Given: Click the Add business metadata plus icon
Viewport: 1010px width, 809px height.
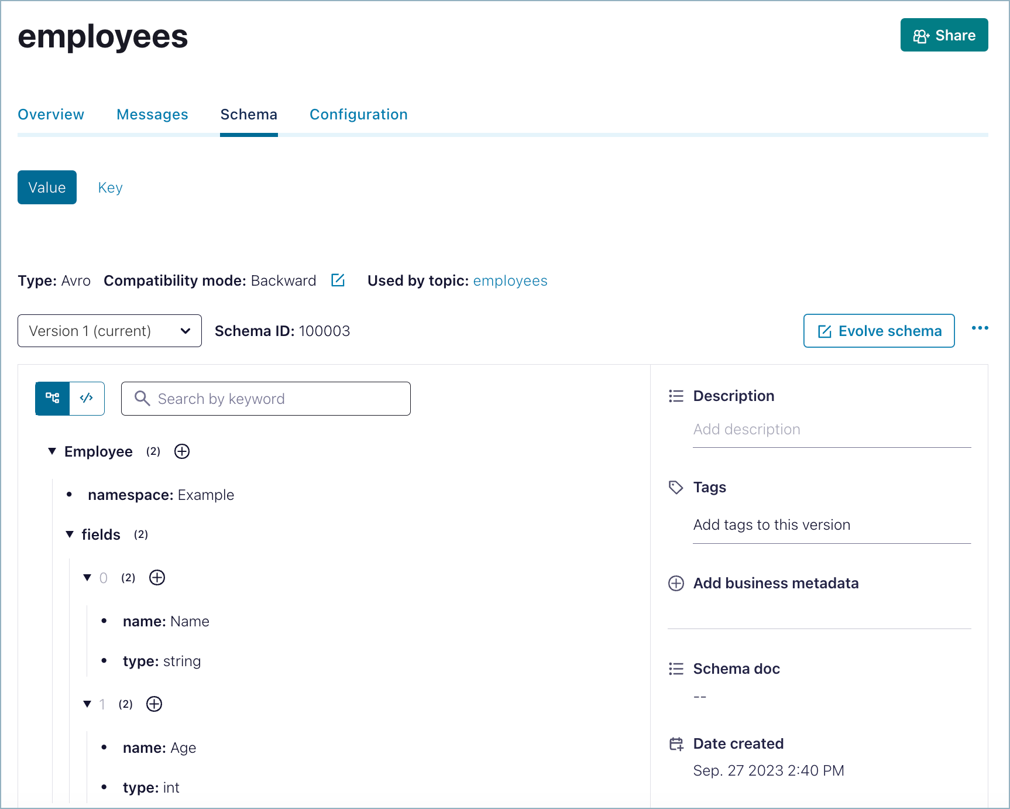Looking at the screenshot, I should pos(676,583).
